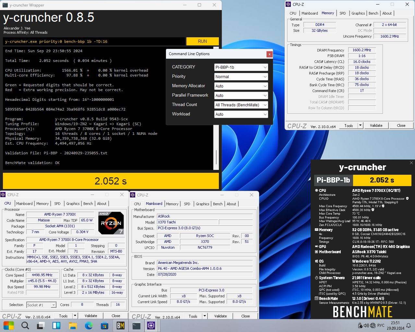Screen dimensions: 415x332
Task: Open the Windows Start menu
Action: pyautogui.click(x=9, y=326)
